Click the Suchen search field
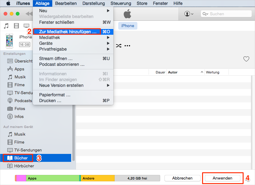The height and width of the screenshot is (185, 255). point(226,14)
